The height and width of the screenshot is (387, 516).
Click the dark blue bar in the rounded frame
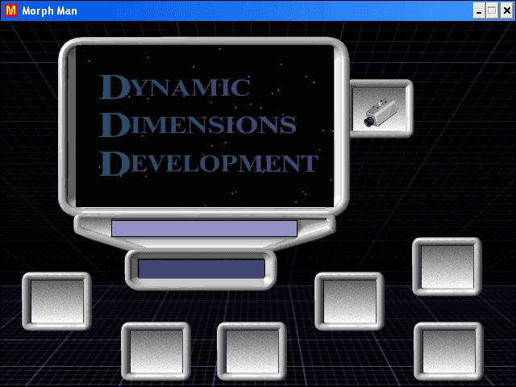202,268
